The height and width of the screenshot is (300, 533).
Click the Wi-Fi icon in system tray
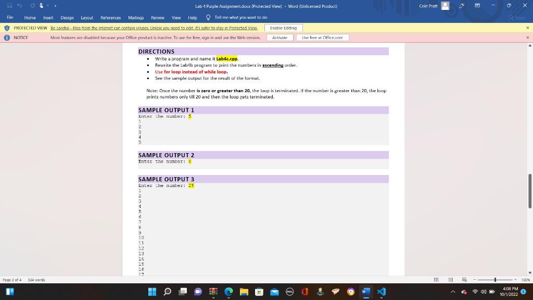click(x=475, y=292)
